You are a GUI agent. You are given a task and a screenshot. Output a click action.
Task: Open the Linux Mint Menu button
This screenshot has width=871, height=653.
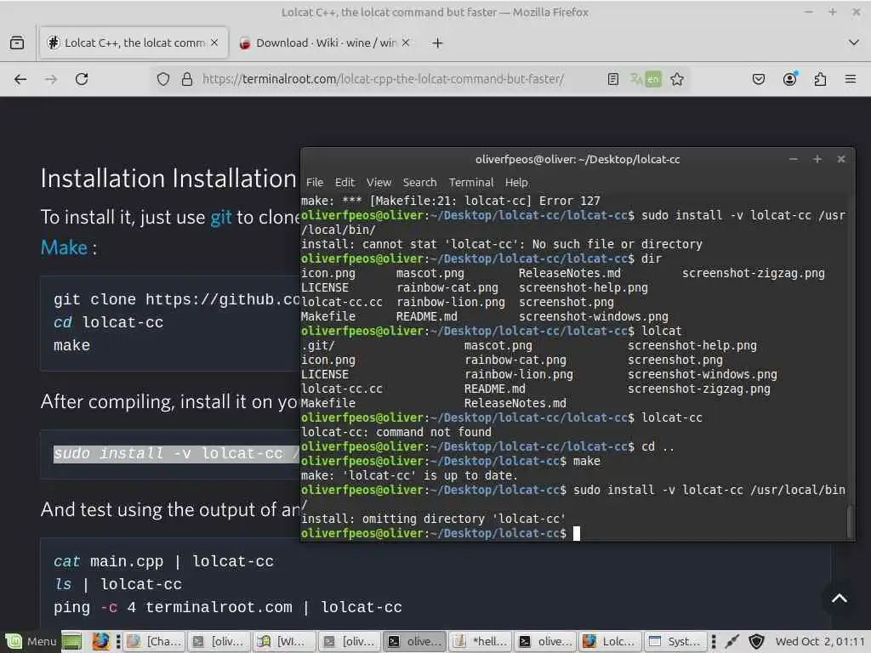coord(31,641)
